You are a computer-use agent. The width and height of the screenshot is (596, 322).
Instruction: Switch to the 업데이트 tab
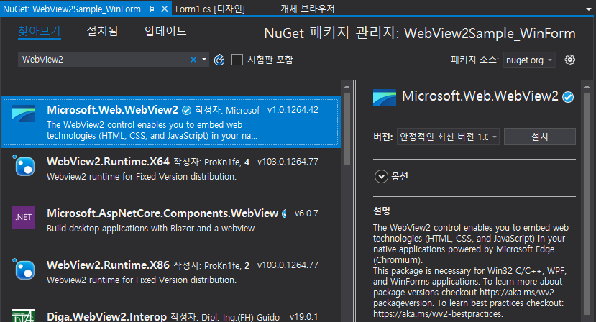click(x=165, y=31)
